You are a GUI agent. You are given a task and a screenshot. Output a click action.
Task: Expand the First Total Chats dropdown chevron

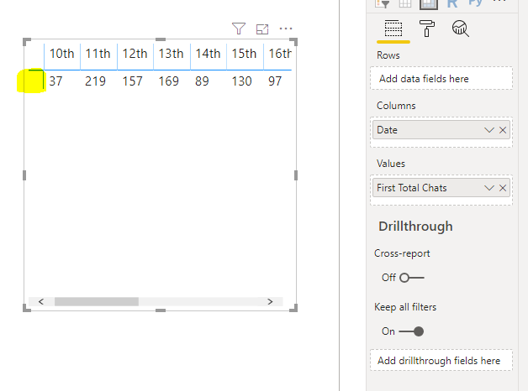pos(489,188)
